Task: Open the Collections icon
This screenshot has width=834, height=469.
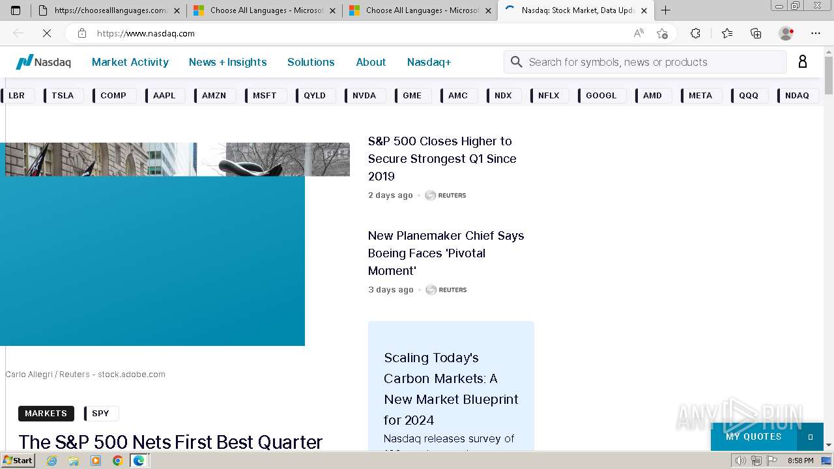Action: (x=756, y=33)
